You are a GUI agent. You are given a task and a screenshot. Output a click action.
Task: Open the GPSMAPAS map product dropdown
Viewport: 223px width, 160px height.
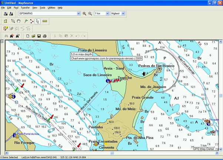(78, 14)
